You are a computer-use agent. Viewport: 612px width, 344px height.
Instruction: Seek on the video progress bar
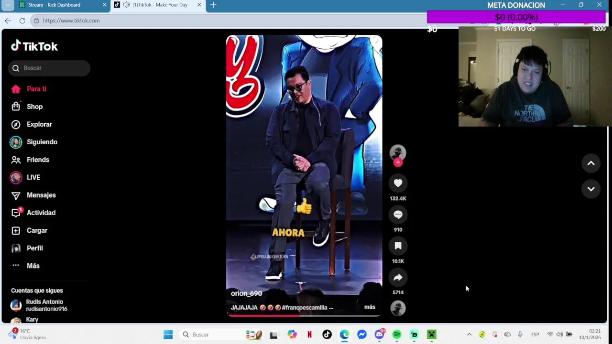(x=304, y=315)
